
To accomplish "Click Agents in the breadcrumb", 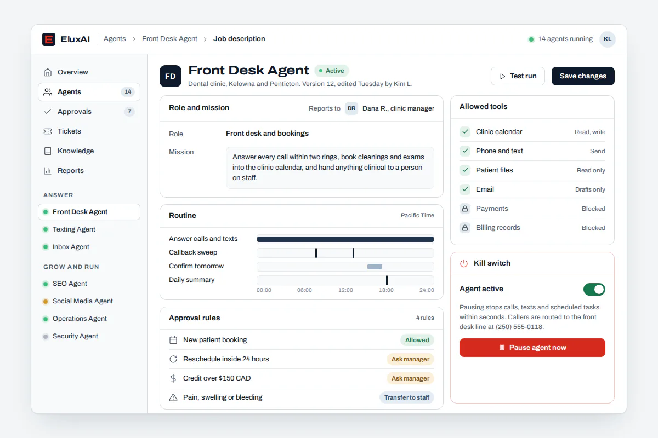I will 115,39.
